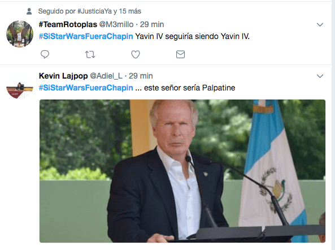
Task: Open Kevin Lajpop display name
Action: 63,76
